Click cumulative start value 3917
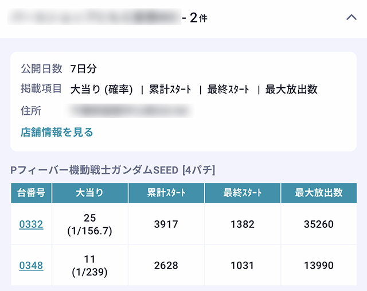 pyautogui.click(x=166, y=224)
